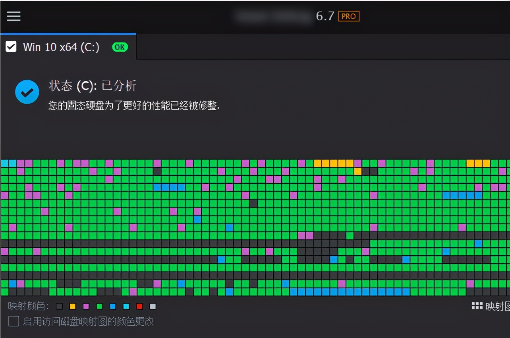Click the dark gray legend swatch
This screenshot has height=338, width=510.
60,307
